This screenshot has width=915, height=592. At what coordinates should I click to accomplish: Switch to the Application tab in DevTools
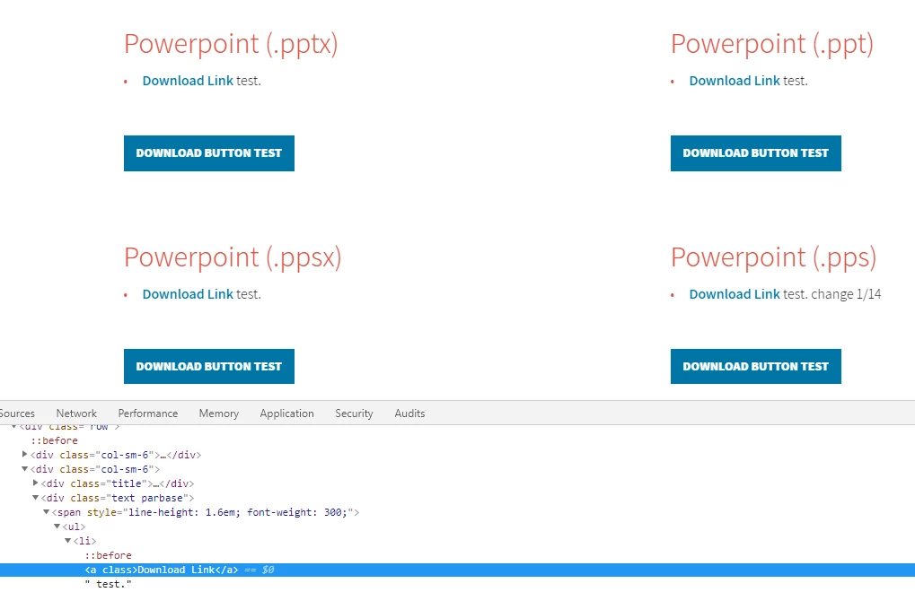click(286, 414)
